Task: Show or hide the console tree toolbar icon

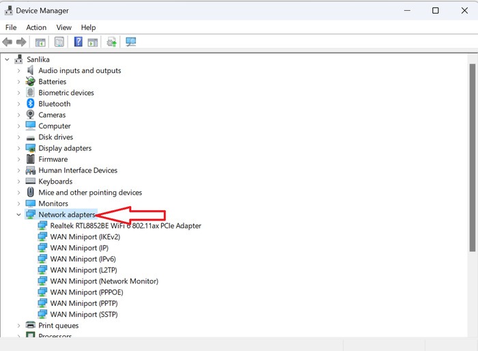Action: point(40,42)
